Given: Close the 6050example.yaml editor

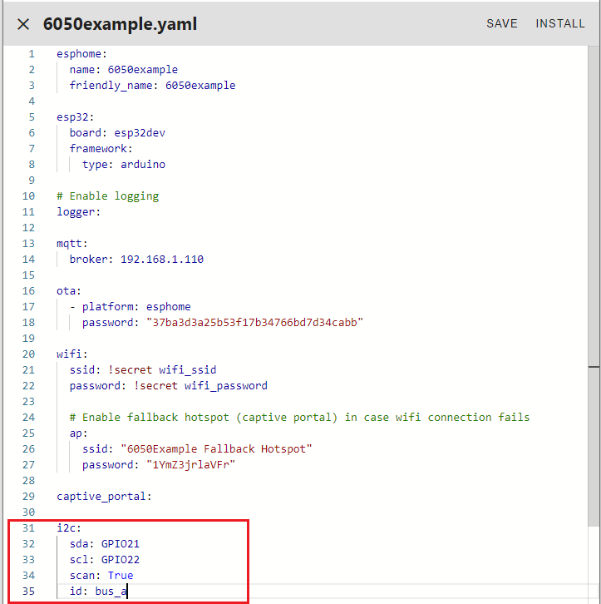Looking at the screenshot, I should click(x=23, y=24).
